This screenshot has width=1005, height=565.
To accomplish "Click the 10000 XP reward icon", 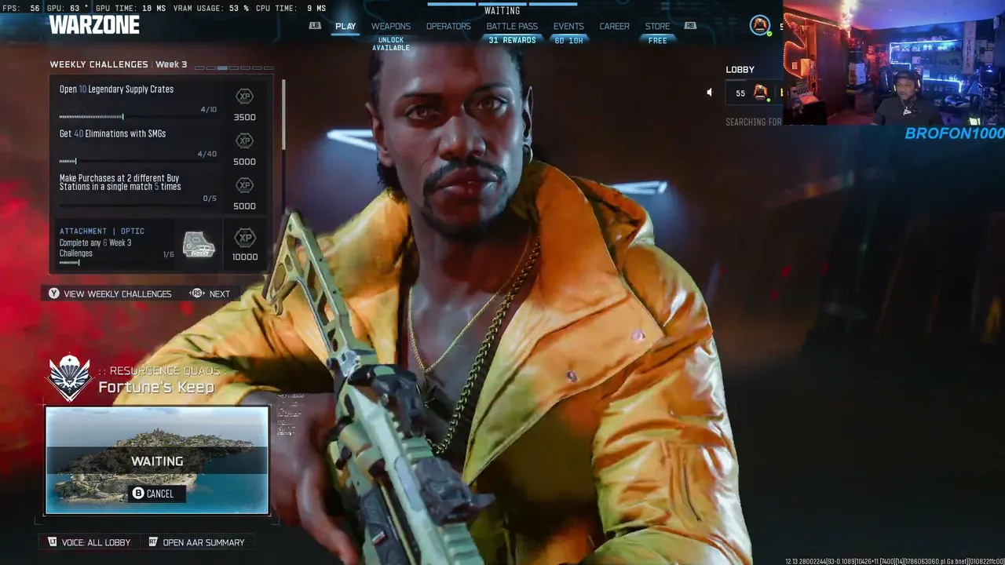I will coord(245,238).
